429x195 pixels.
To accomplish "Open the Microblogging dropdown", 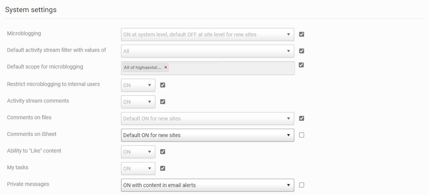I will pos(207,34).
